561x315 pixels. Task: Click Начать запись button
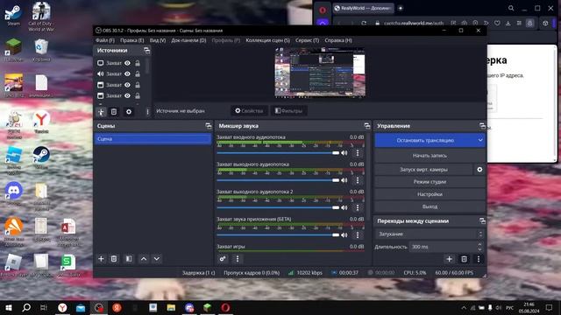click(x=430, y=156)
